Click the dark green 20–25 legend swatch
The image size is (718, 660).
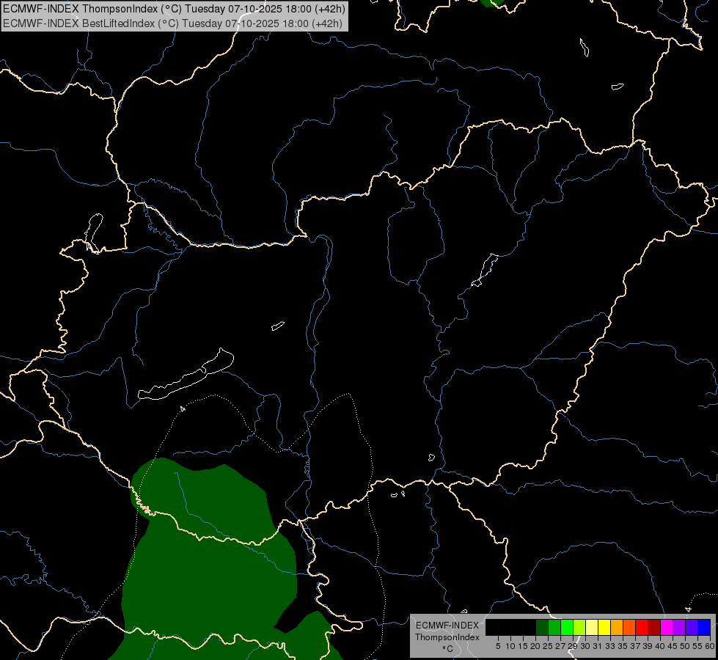[x=542, y=627]
